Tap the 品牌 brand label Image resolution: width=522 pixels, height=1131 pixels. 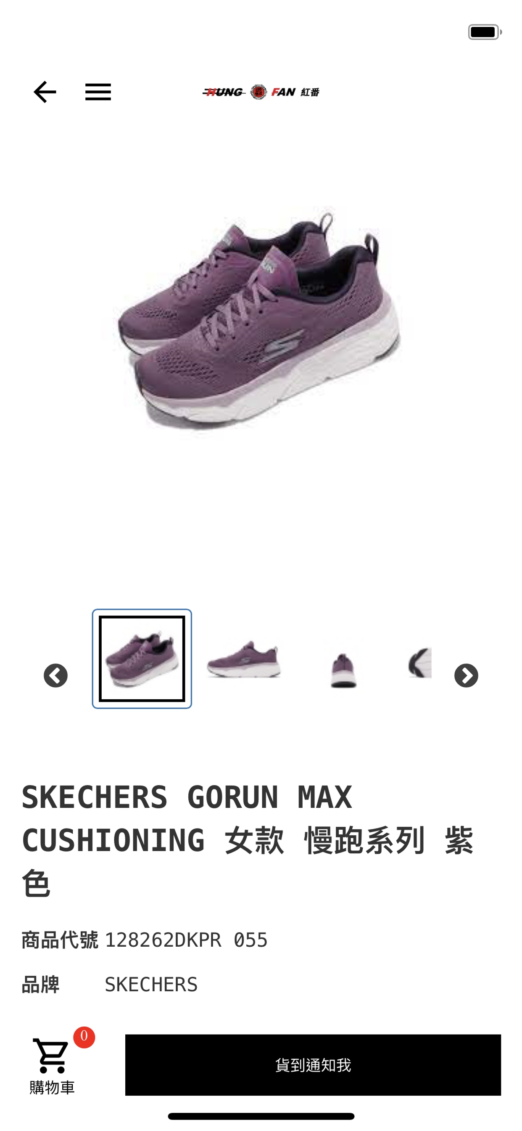tap(40, 984)
